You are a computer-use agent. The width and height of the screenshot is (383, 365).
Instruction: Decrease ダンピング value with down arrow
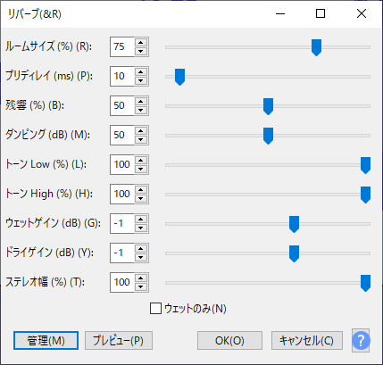141,139
